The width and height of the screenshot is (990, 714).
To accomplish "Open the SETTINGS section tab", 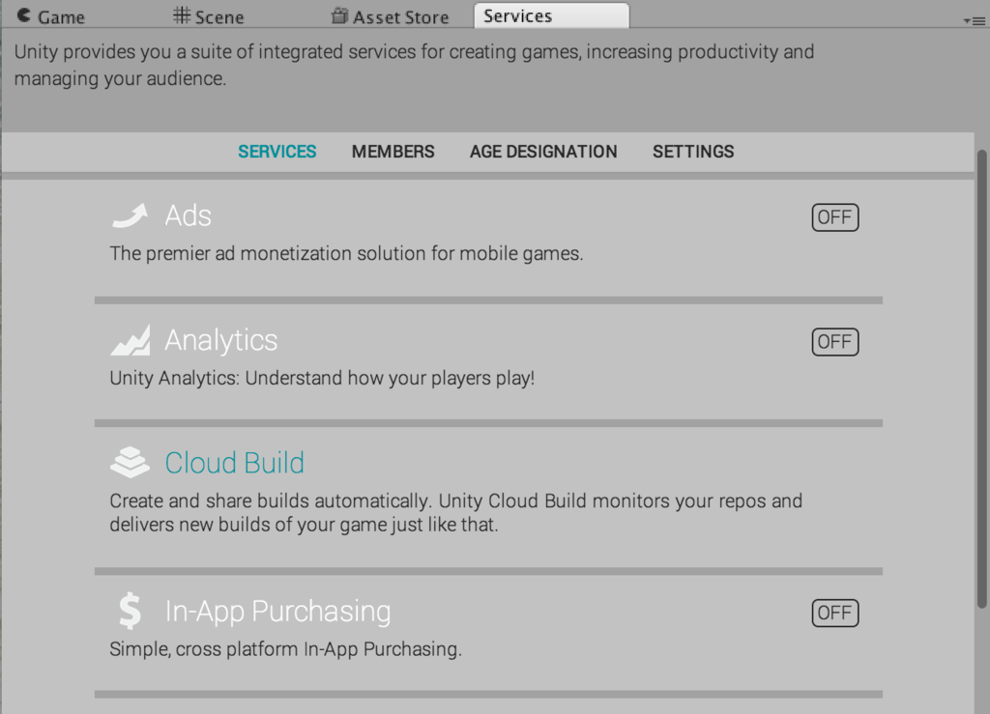I will click(x=693, y=152).
